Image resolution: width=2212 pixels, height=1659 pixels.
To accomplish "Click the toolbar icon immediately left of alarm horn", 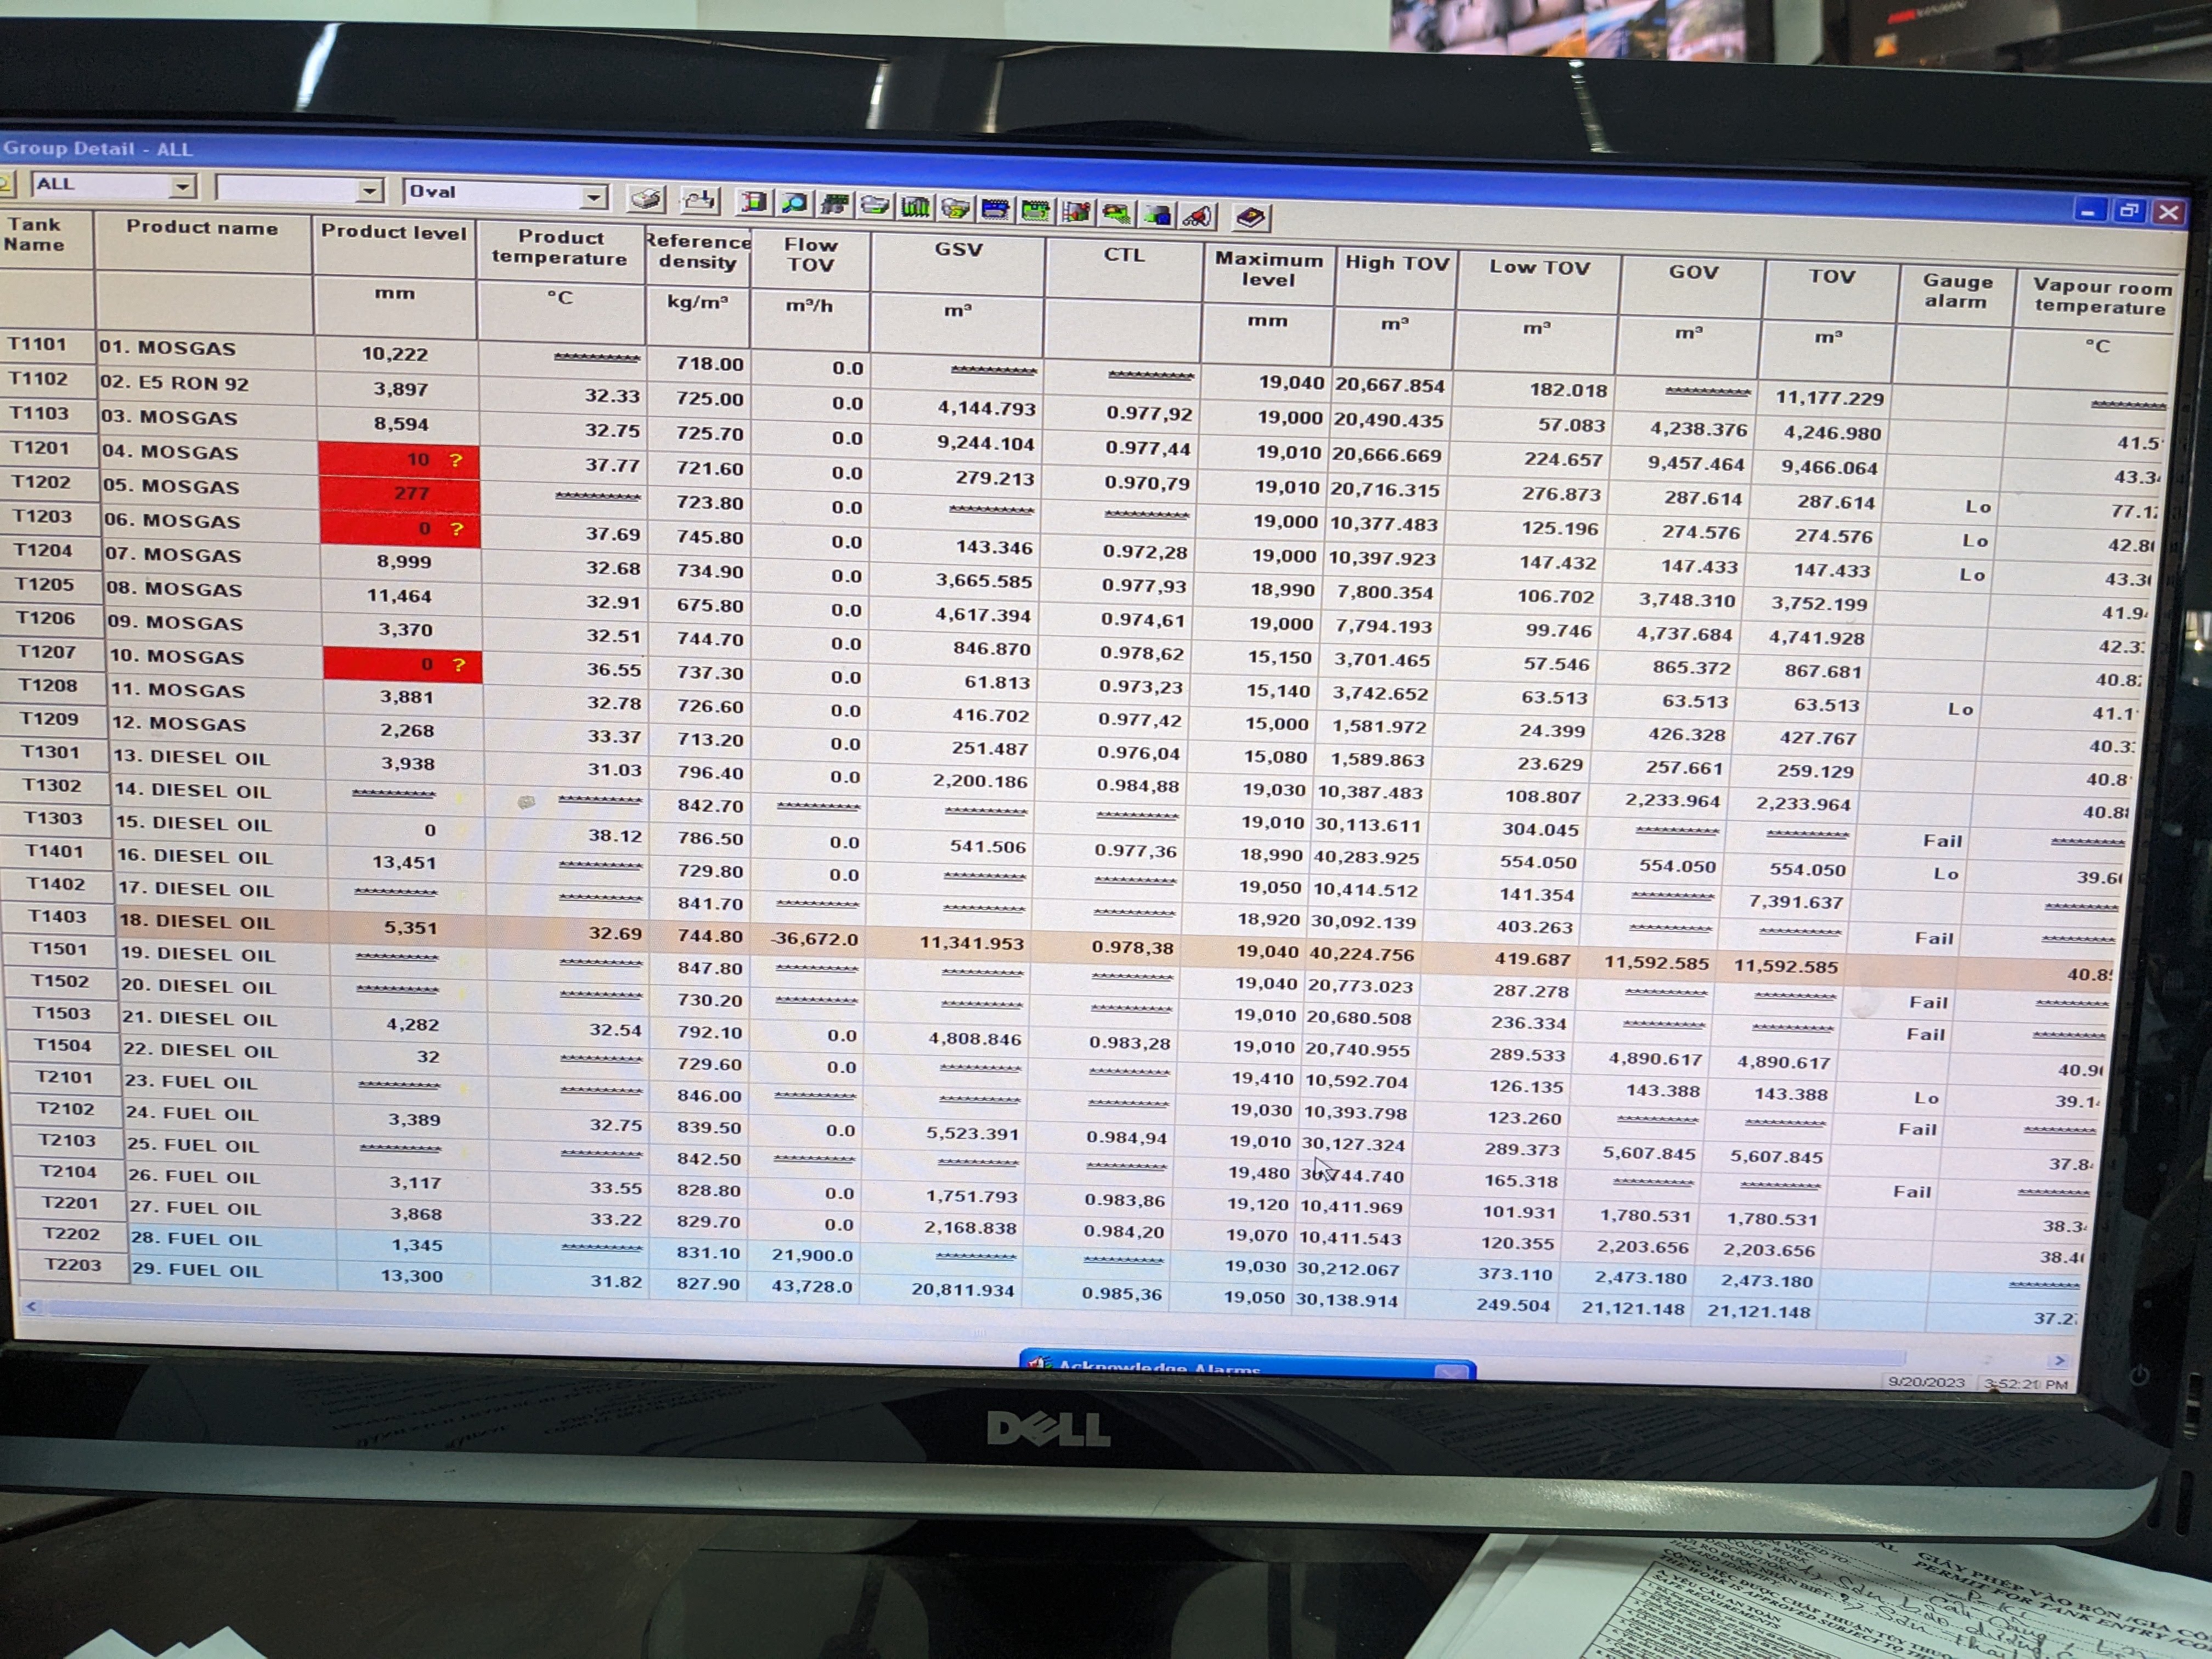I will (1158, 214).
